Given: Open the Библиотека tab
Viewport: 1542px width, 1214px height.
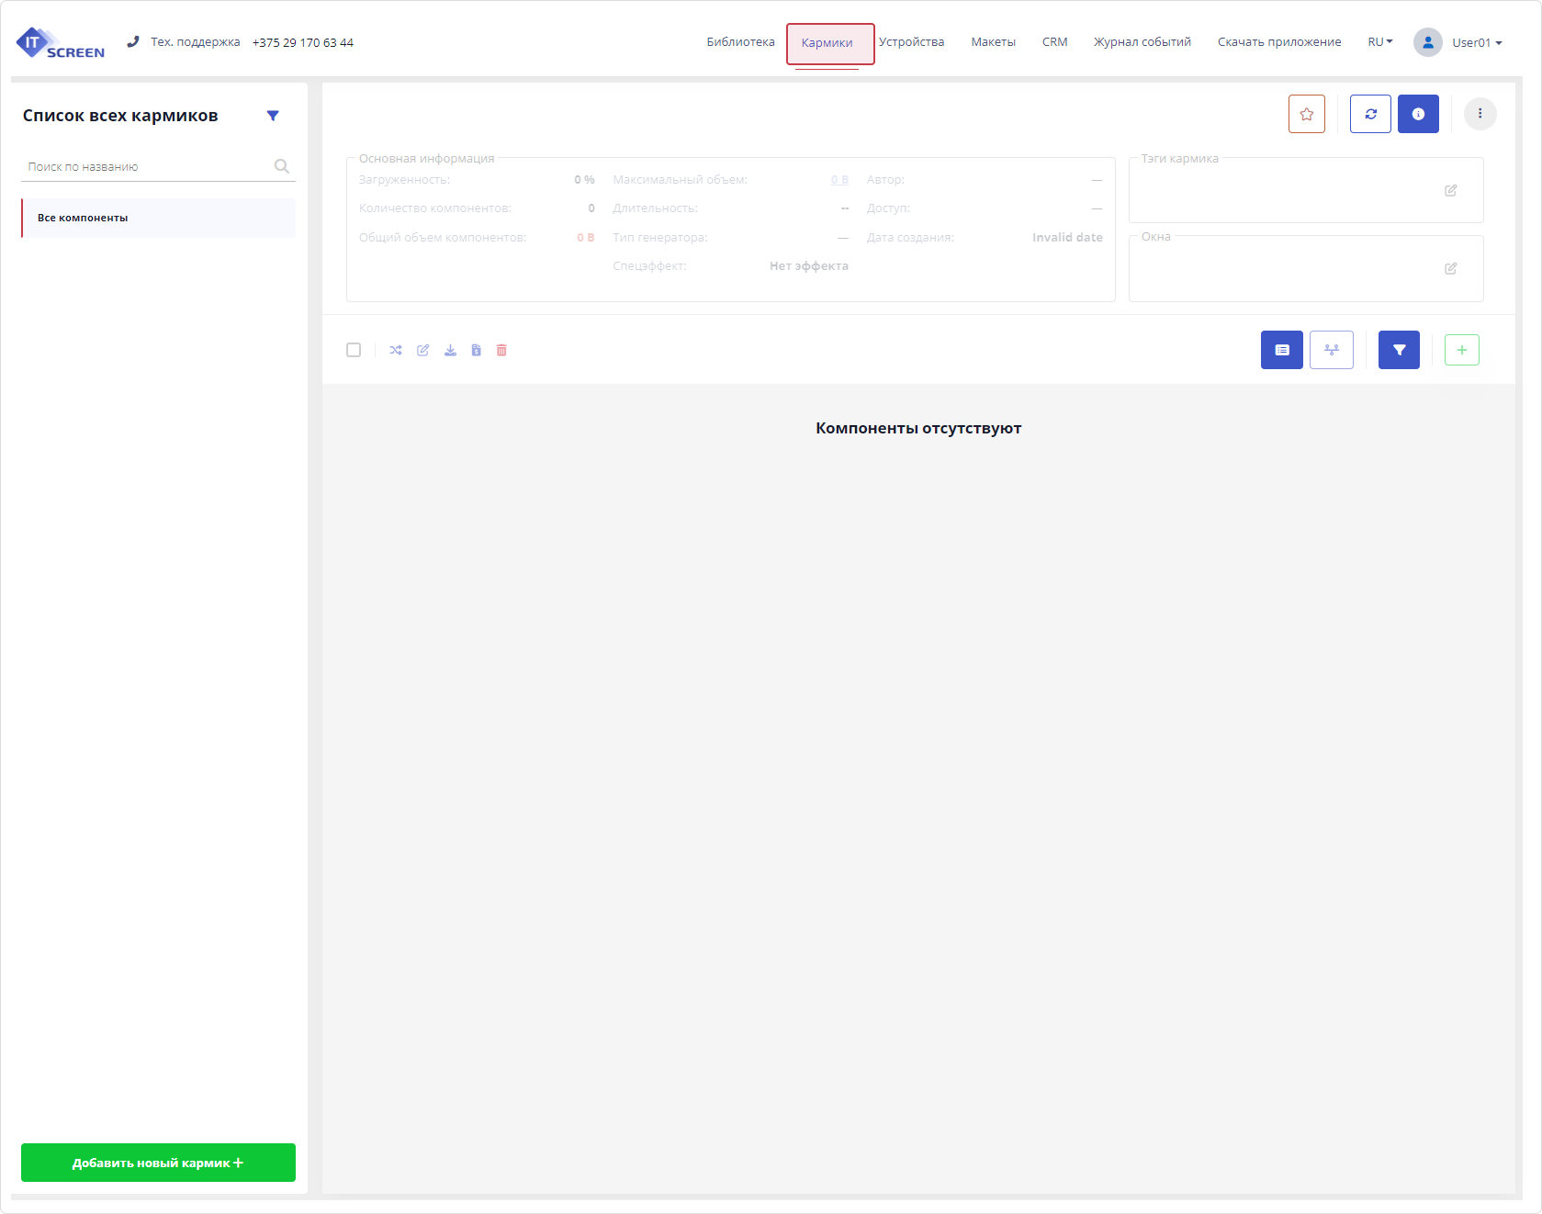Looking at the screenshot, I should click(x=740, y=42).
